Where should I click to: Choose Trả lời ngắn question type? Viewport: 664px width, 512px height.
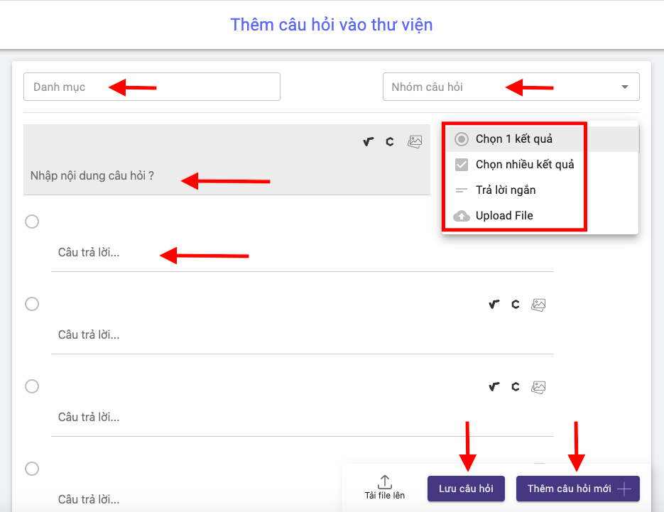[x=504, y=190]
